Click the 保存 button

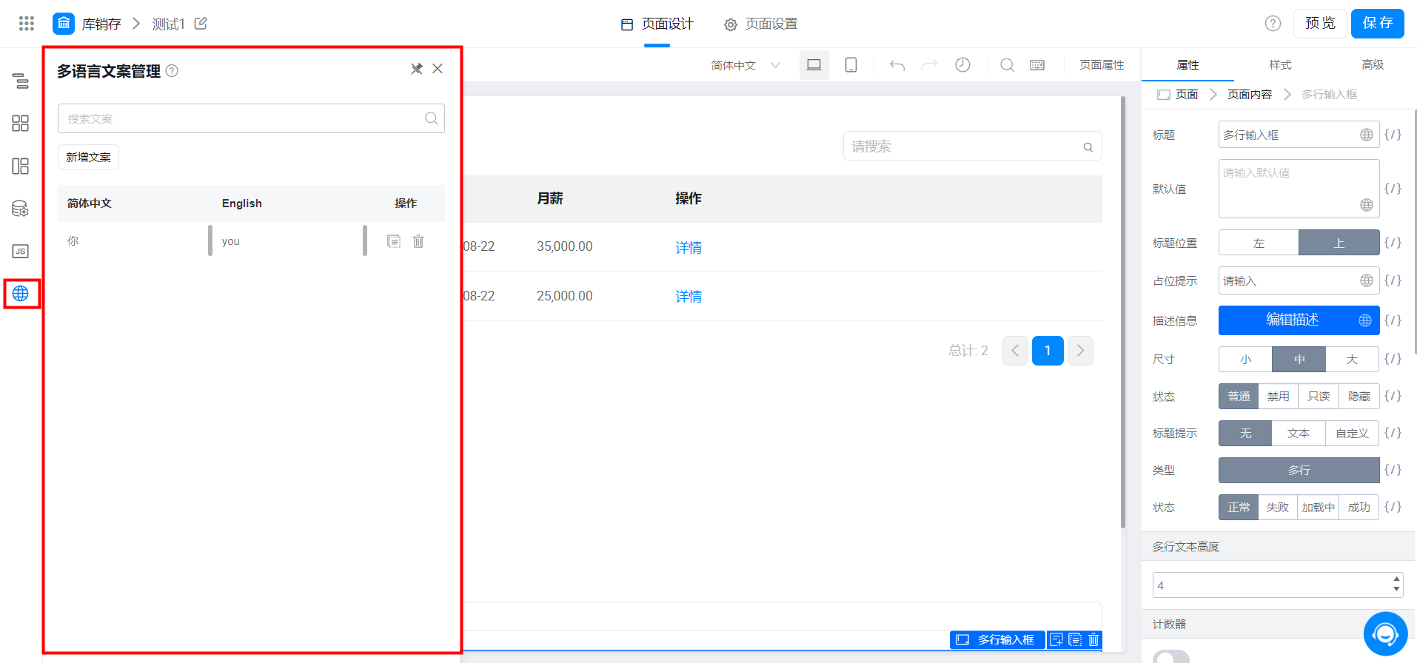coord(1378,24)
